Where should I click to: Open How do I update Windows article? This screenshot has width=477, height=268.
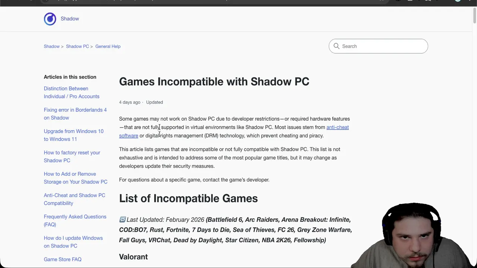click(73, 242)
